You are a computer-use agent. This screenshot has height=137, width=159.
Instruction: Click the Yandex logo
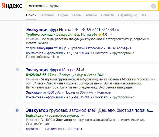click(x=12, y=6)
